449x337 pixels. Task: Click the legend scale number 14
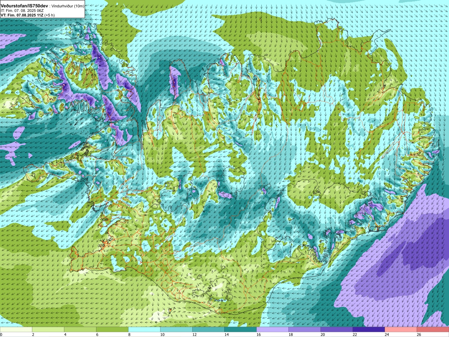[x=226, y=335]
